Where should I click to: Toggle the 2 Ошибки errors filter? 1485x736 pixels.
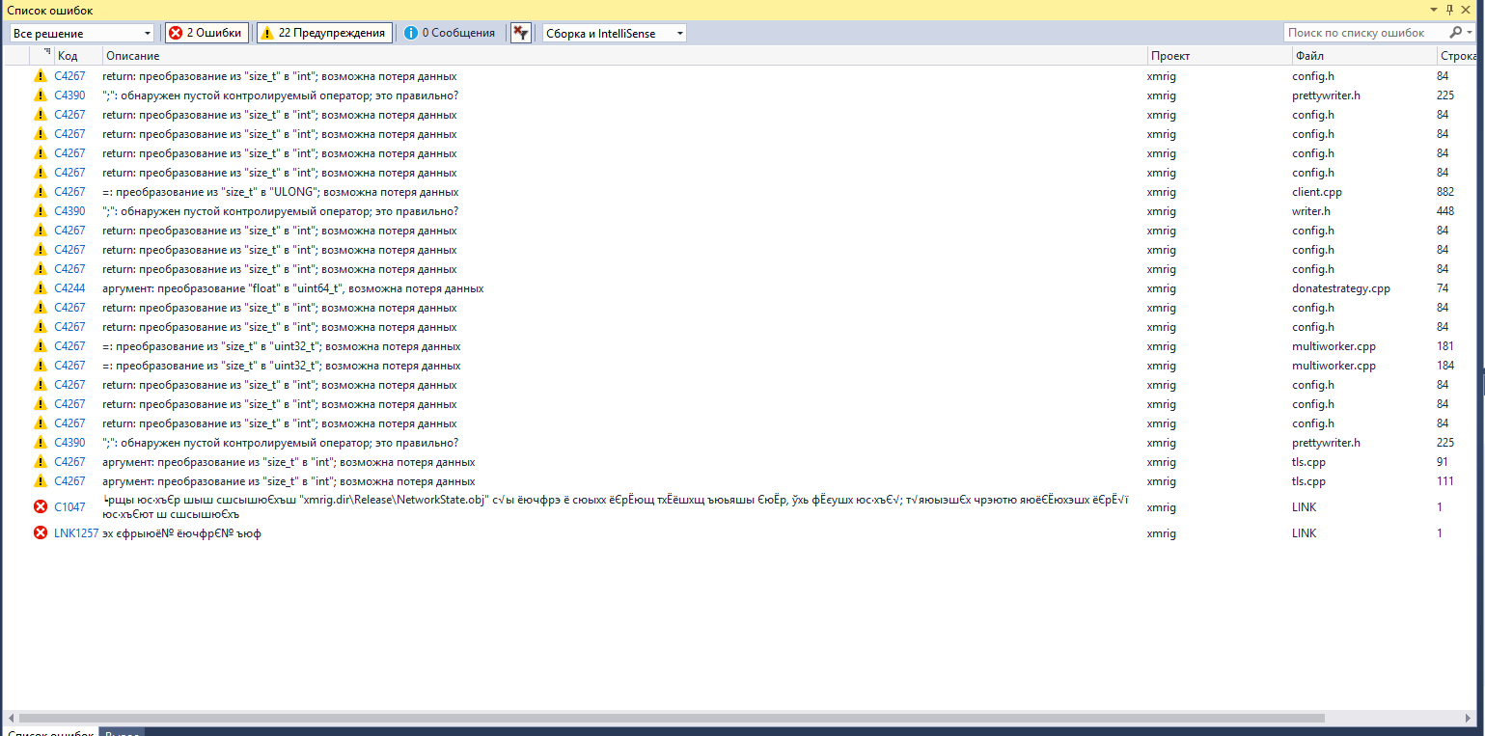tap(206, 32)
